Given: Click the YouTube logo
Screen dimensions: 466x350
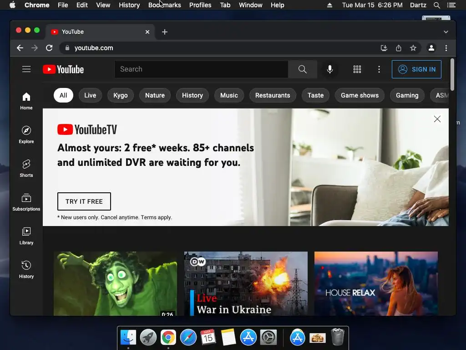Looking at the screenshot, I should coord(63,69).
